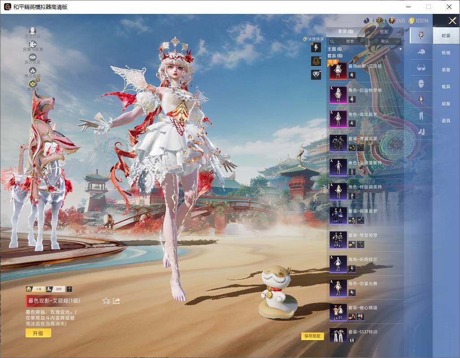Click the 套装 (15) section header
This screenshot has height=358, width=460.
[335, 55]
